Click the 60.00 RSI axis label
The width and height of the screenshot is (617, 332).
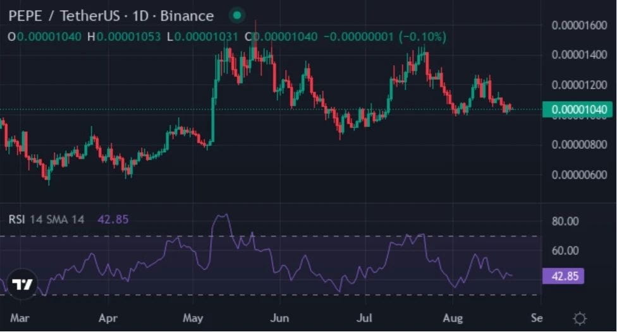(x=565, y=251)
